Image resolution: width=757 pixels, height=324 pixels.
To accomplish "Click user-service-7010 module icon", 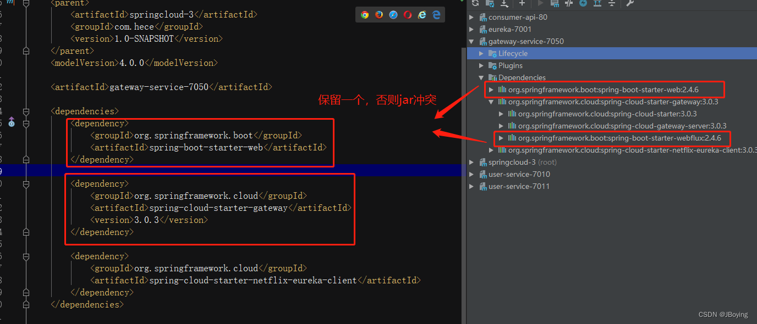I will pos(483,174).
